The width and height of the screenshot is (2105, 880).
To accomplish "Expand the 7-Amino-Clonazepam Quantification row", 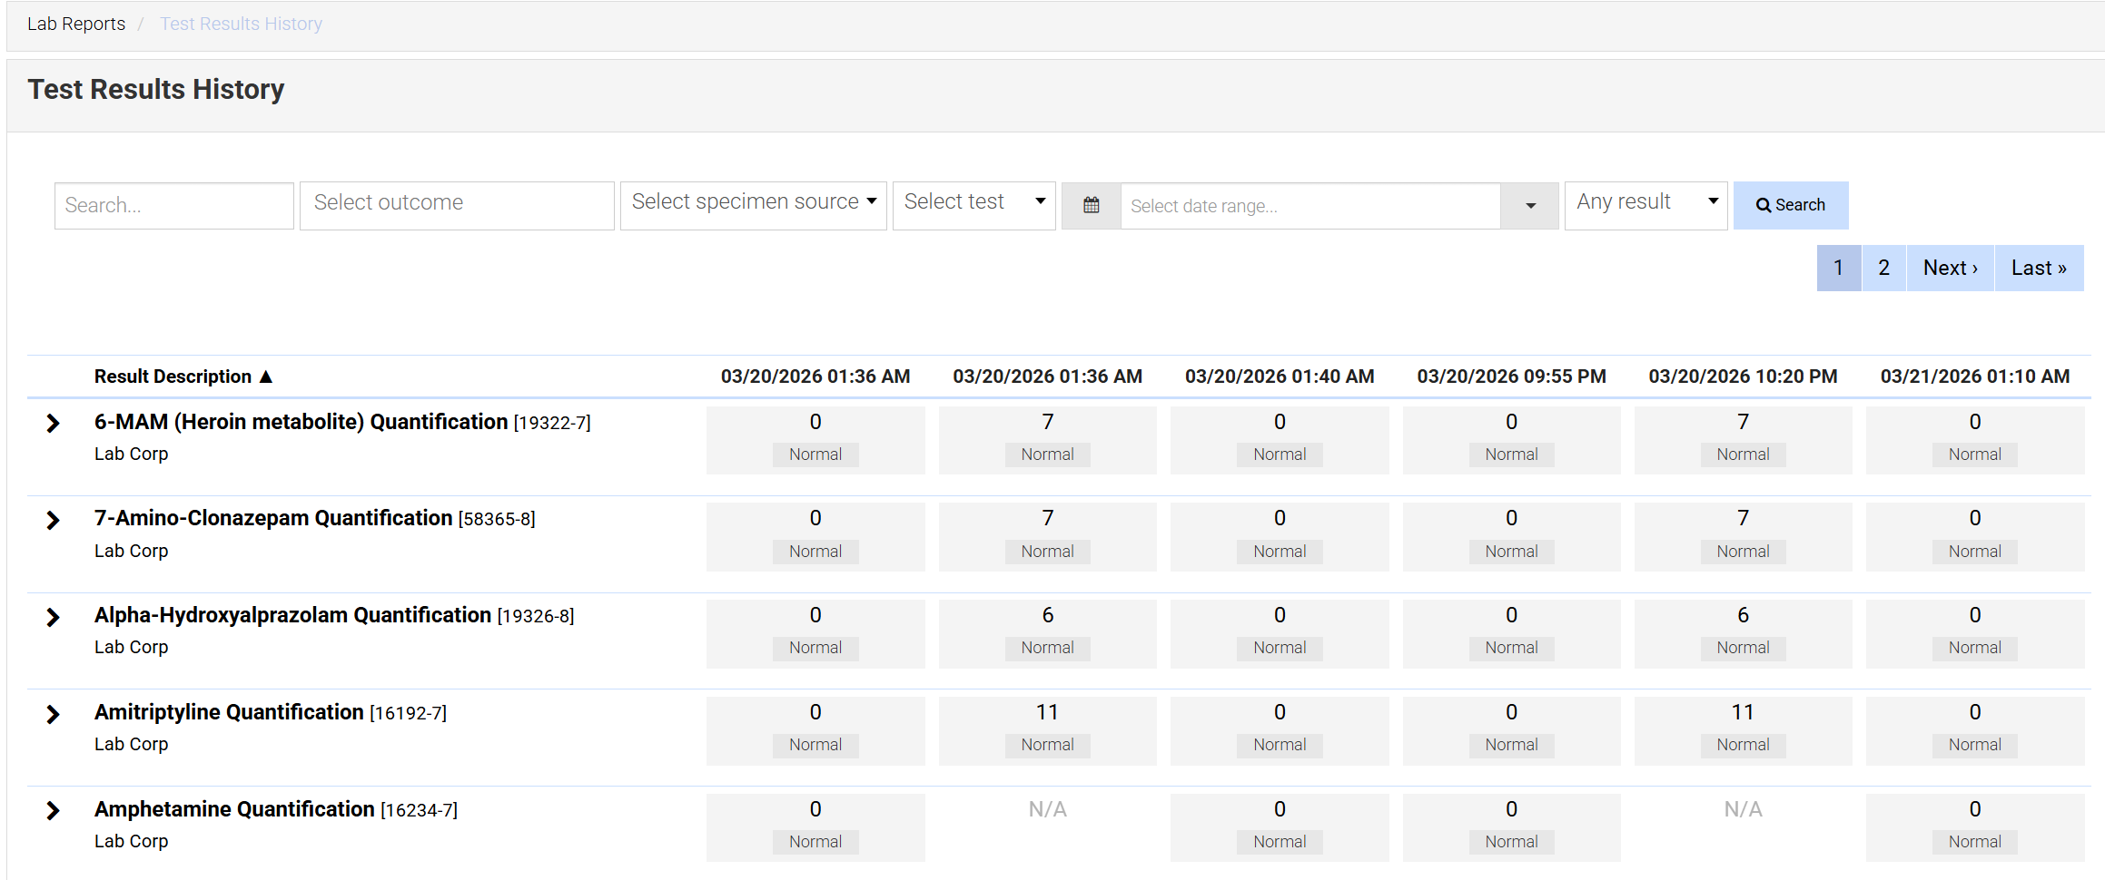I will [x=53, y=520].
